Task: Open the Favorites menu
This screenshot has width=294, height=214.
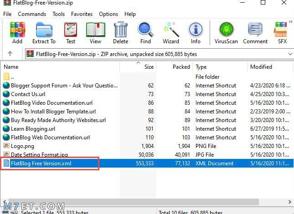Action: point(82,14)
